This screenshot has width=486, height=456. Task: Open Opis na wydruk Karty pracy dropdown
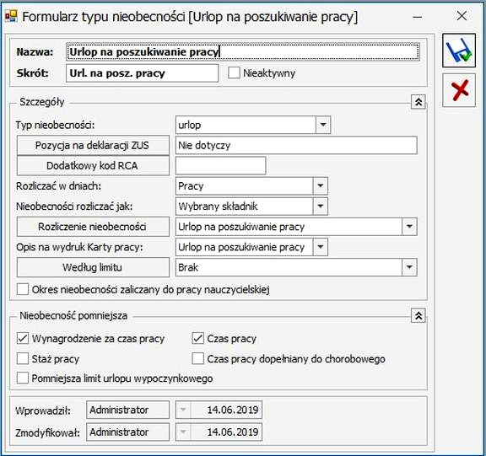pos(320,247)
